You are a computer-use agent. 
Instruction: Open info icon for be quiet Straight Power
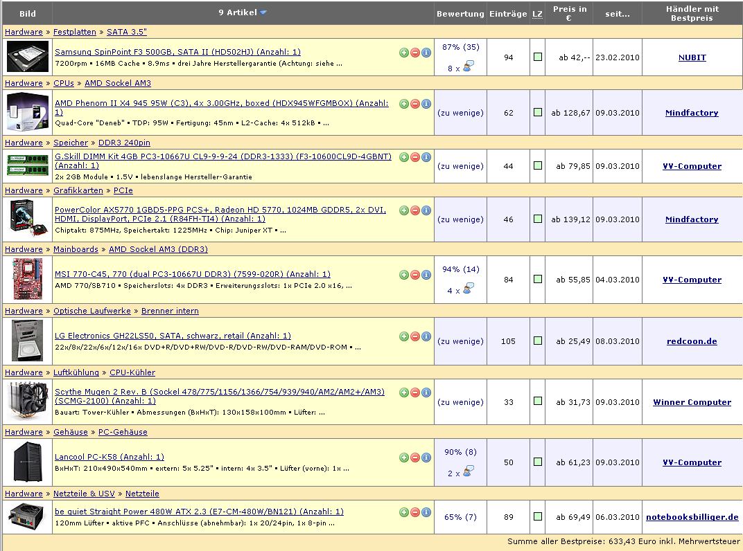[426, 512]
